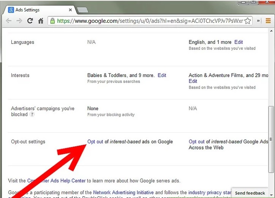Open the Consumer Ads Help Center link
Viewport: 275px width, 198px height.
click(x=56, y=181)
